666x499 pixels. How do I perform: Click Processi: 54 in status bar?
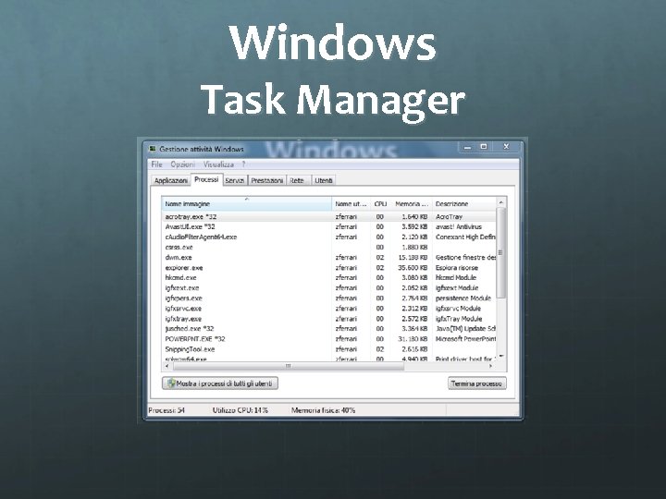(166, 410)
